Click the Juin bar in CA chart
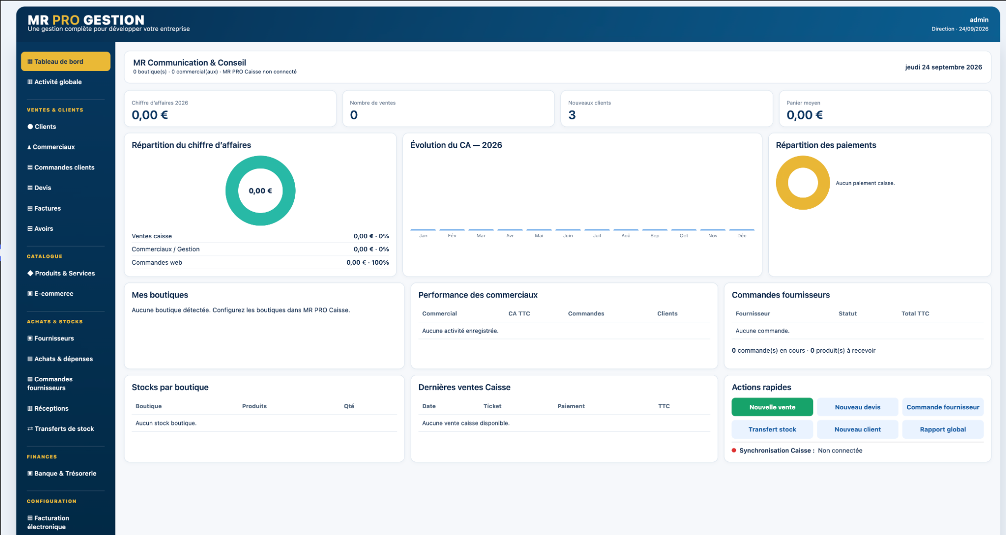This screenshot has width=1006, height=535. (x=568, y=229)
